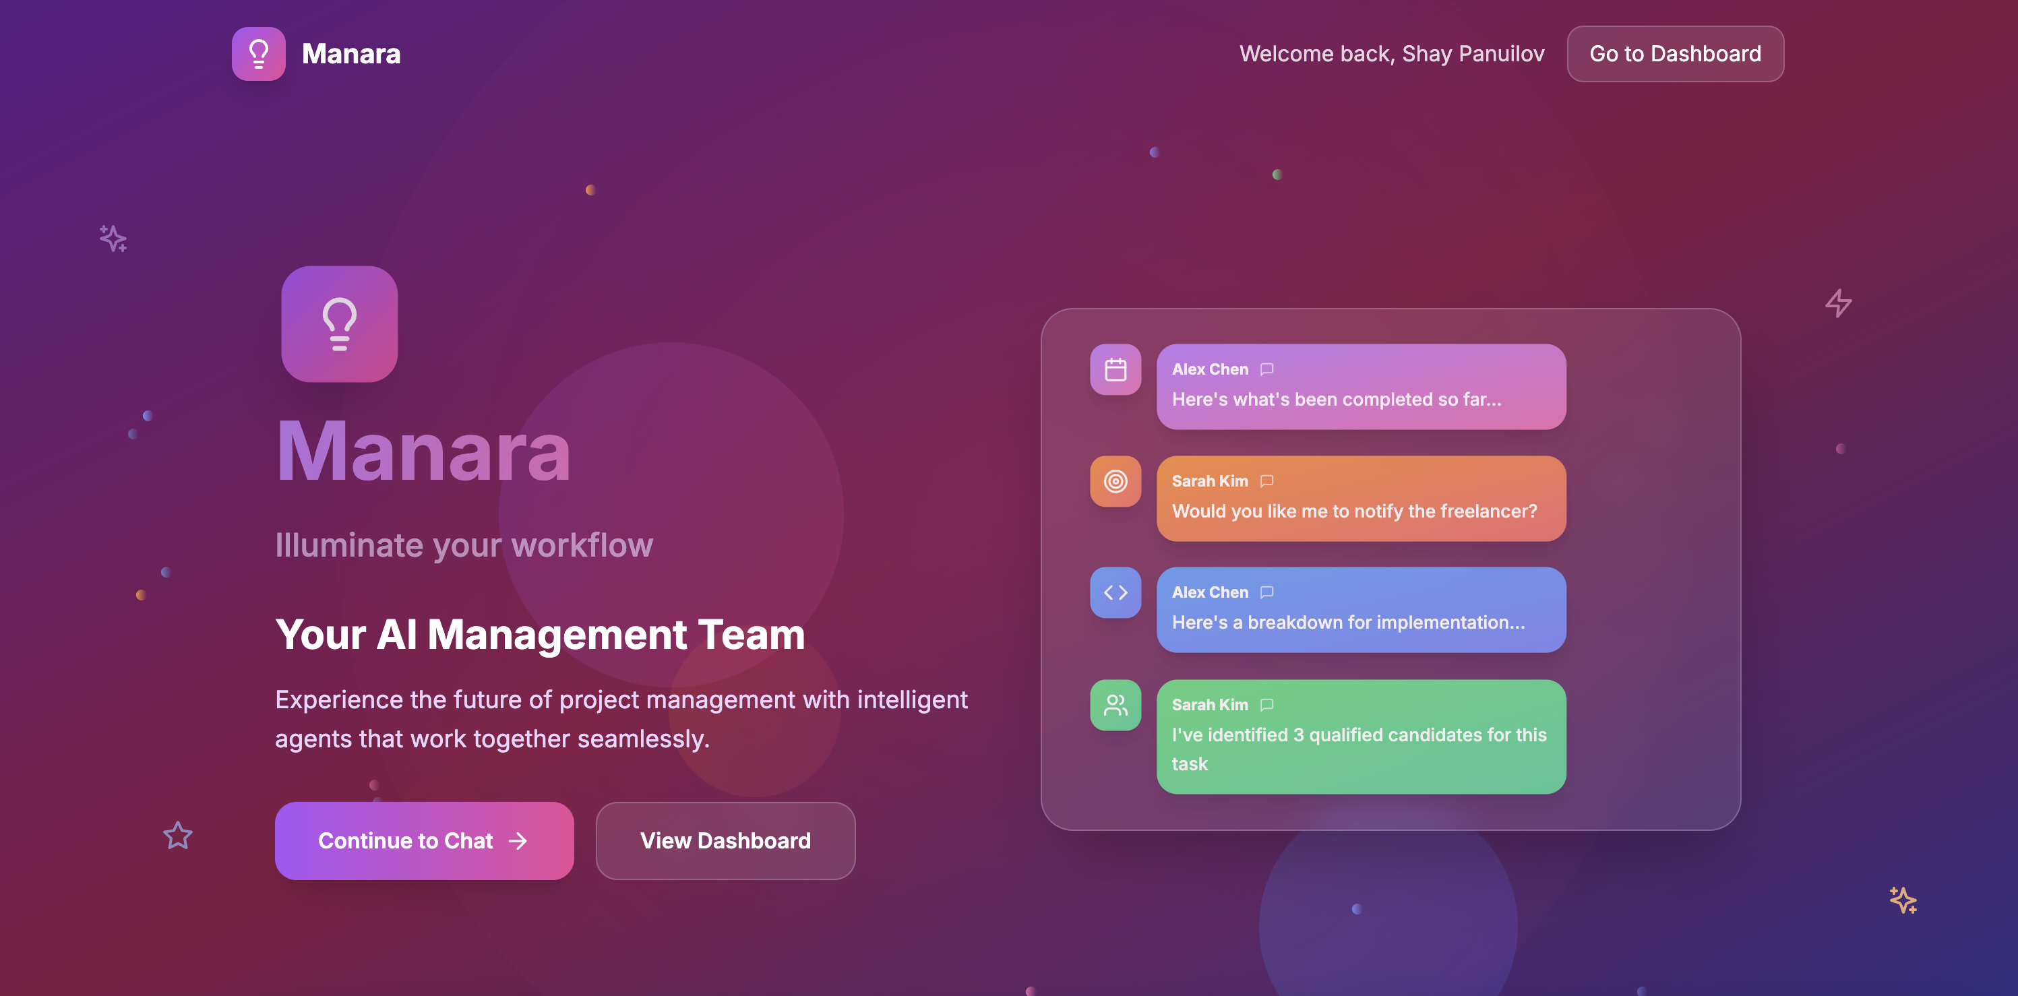The height and width of the screenshot is (996, 2018).
Task: Click chat bubble icon in purple message
Action: coord(1266,369)
